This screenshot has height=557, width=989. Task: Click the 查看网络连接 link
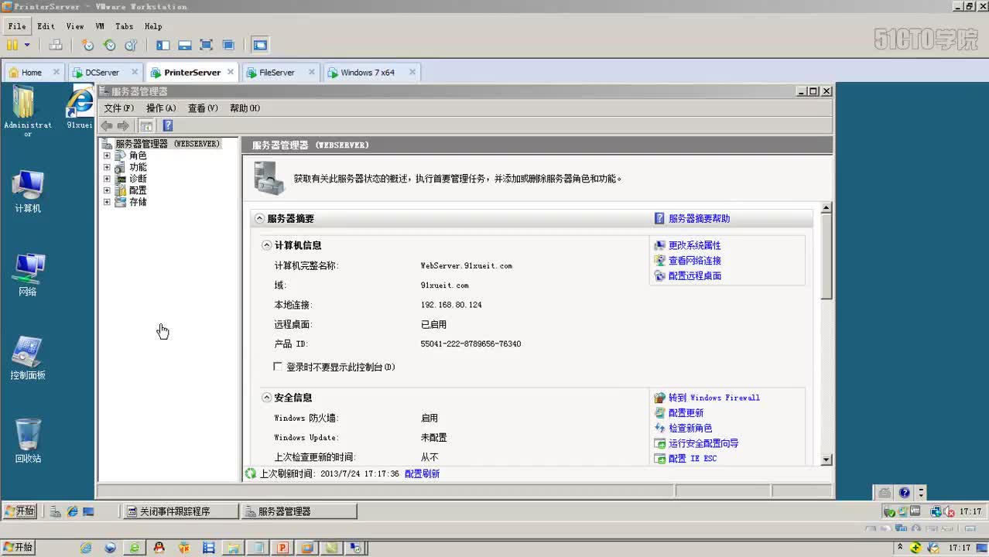694,261
